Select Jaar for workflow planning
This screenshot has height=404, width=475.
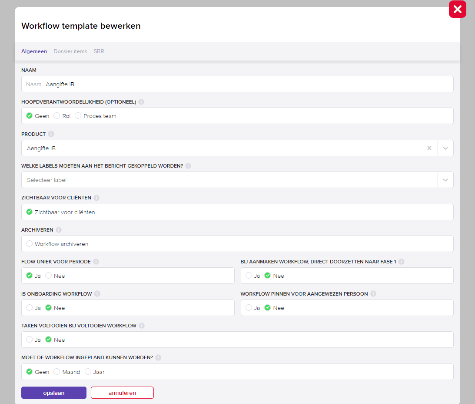88,372
